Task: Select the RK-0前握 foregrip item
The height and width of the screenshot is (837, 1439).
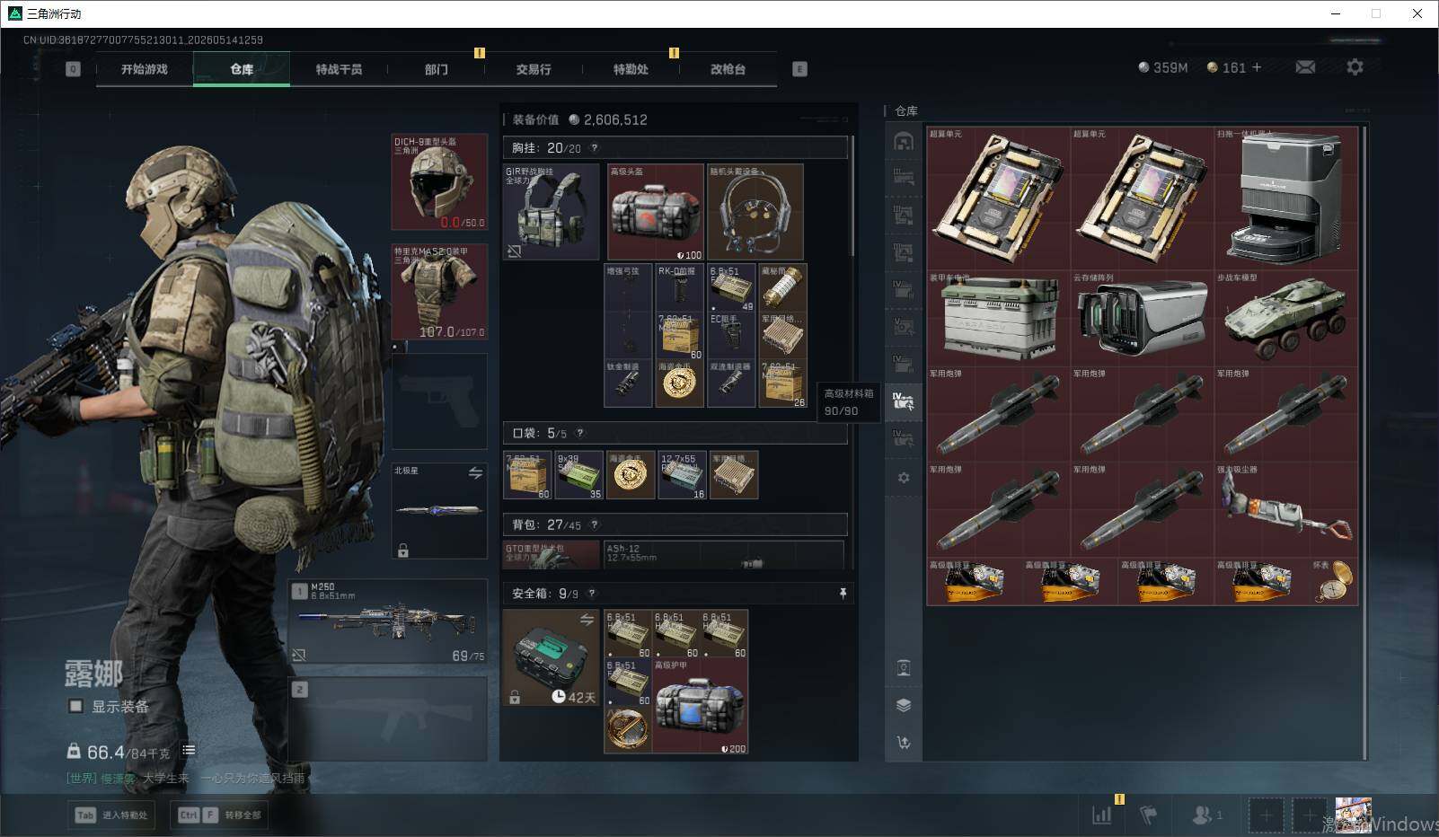Action: pyautogui.click(x=679, y=287)
